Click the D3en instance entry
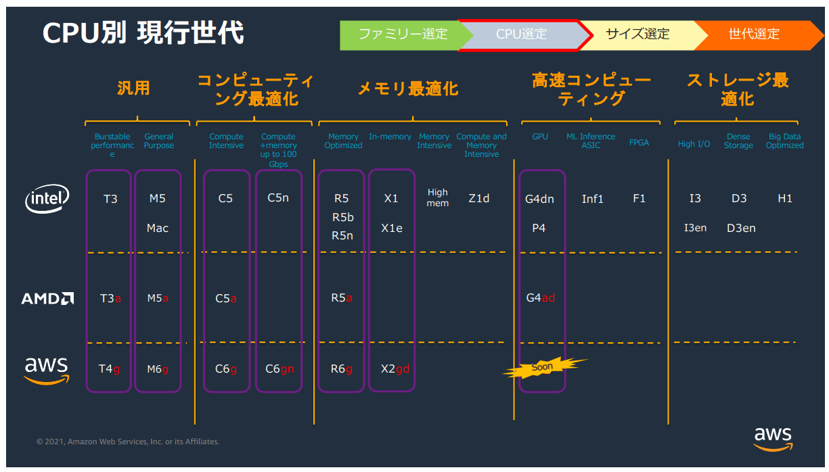The image size is (829, 472). click(x=741, y=228)
